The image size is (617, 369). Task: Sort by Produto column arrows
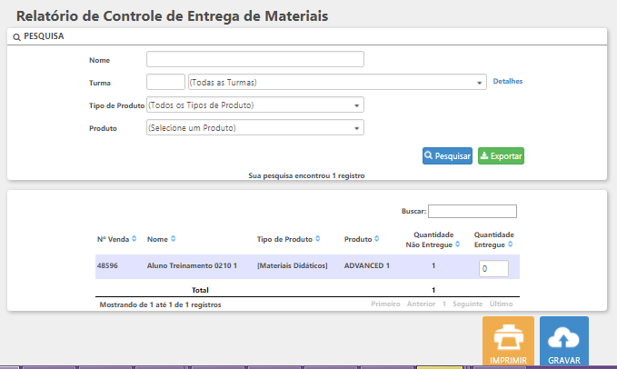pyautogui.click(x=376, y=239)
